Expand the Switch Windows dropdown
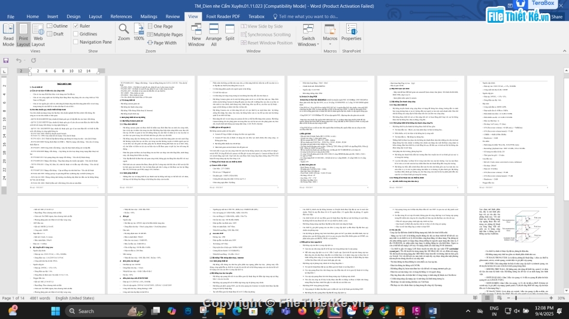Viewport: 569px width, 319px height. coord(308,37)
